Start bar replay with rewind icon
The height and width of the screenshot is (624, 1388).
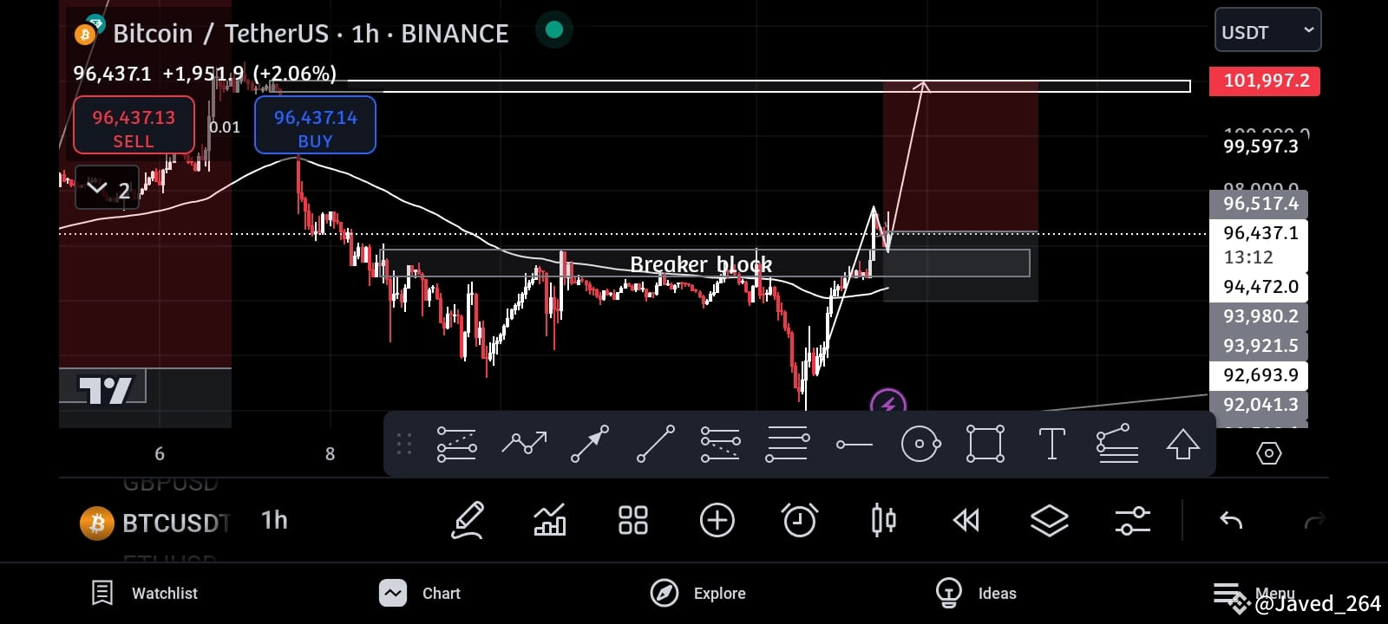(966, 520)
